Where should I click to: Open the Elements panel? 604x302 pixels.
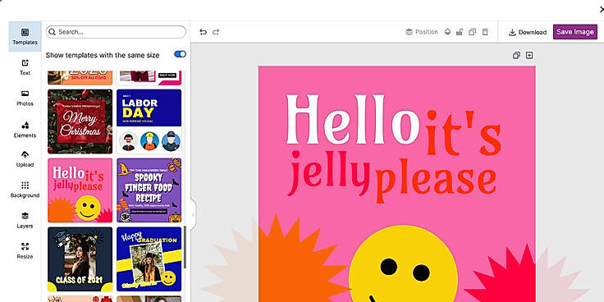point(25,130)
